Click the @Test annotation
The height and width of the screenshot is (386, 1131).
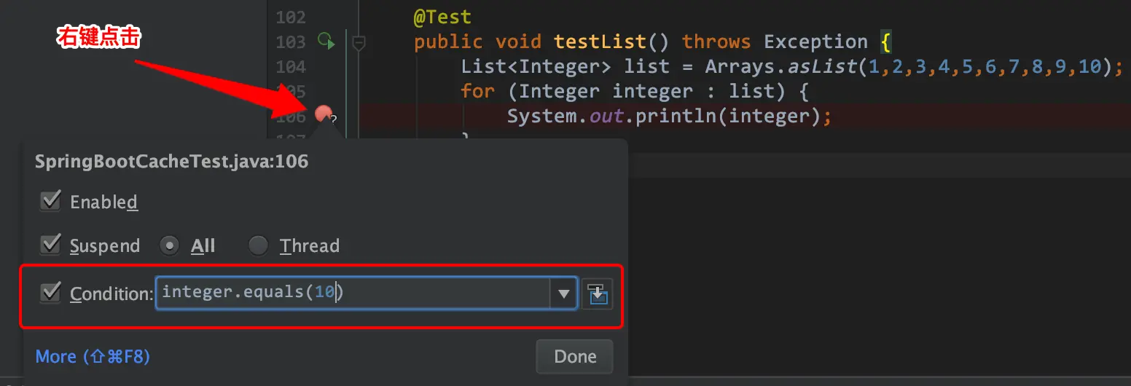point(442,17)
